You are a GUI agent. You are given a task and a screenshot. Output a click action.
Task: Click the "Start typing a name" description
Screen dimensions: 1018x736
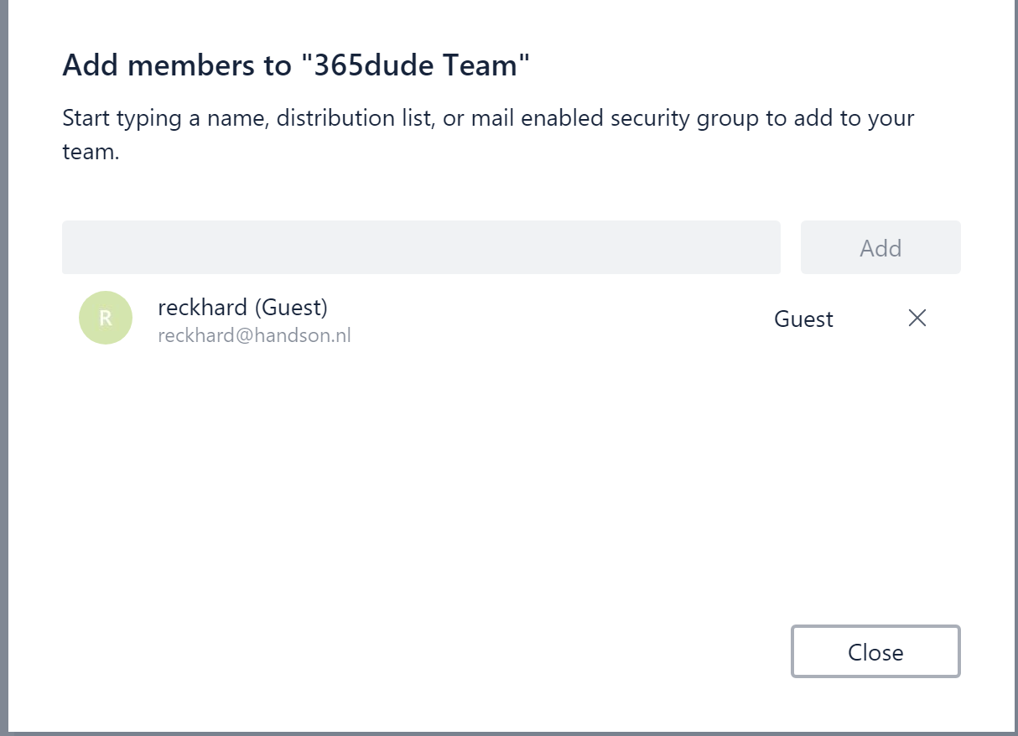[x=486, y=117]
